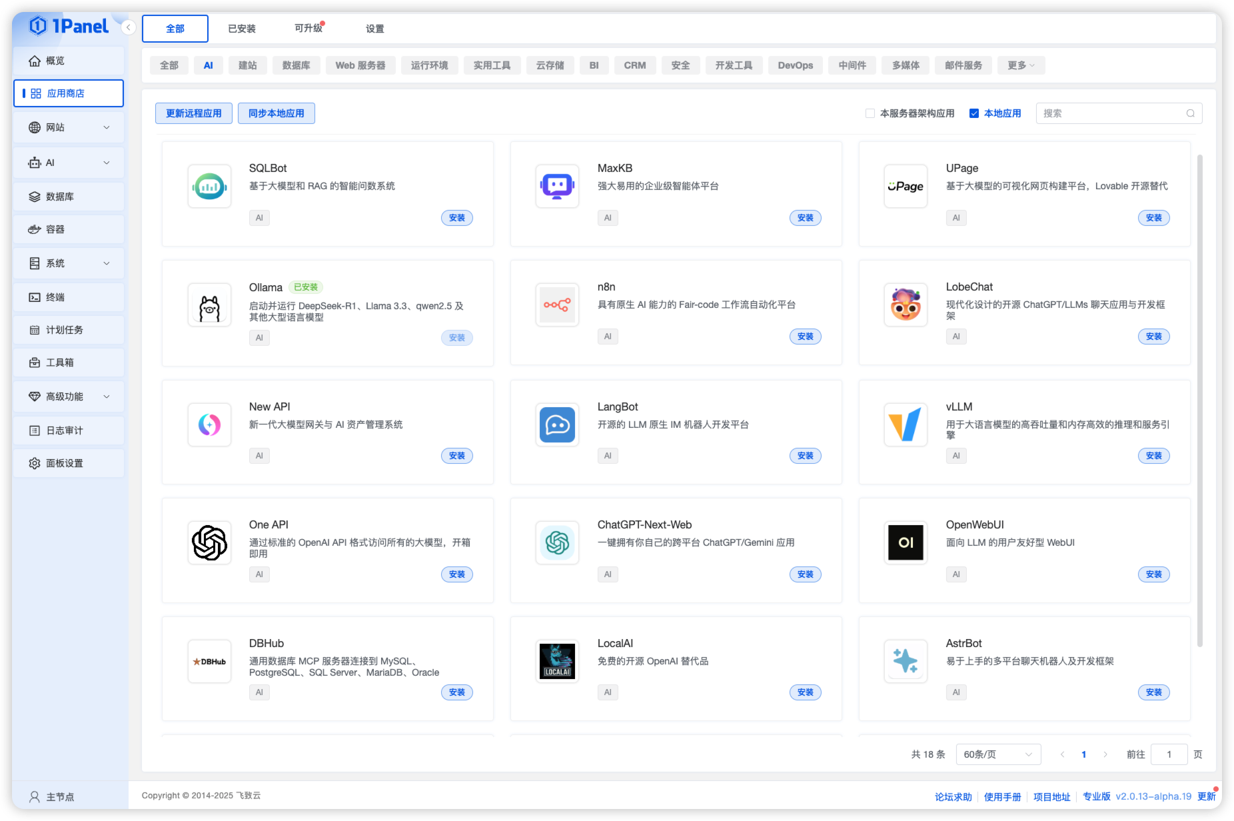The width and height of the screenshot is (1234, 821).
Task: Open 工具箱 toolbox in sidebar
Action: pyautogui.click(x=69, y=363)
